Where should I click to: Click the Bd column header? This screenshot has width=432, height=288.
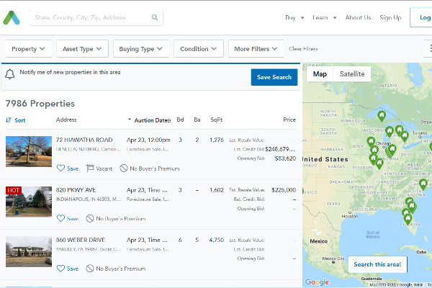(180, 120)
